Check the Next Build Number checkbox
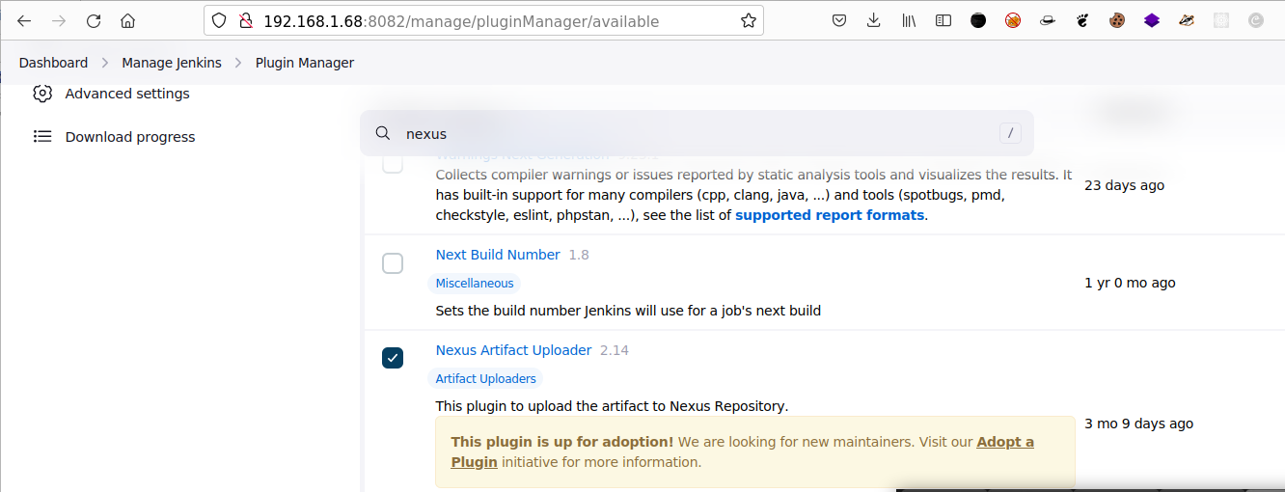 393,263
